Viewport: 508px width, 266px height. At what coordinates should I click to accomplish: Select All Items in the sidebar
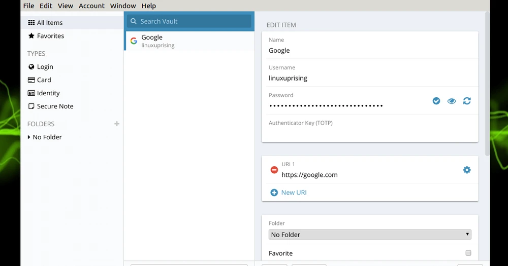(x=50, y=23)
